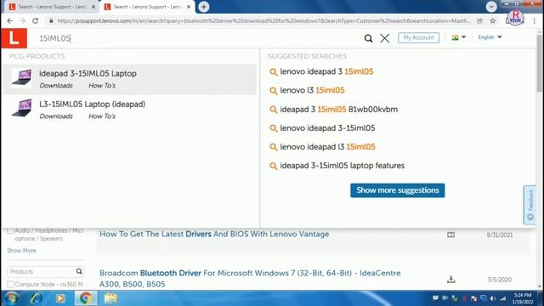Click L3-15IML05 laptop thumbnail image
Viewport: 544px width, 306px height.
tap(21, 108)
